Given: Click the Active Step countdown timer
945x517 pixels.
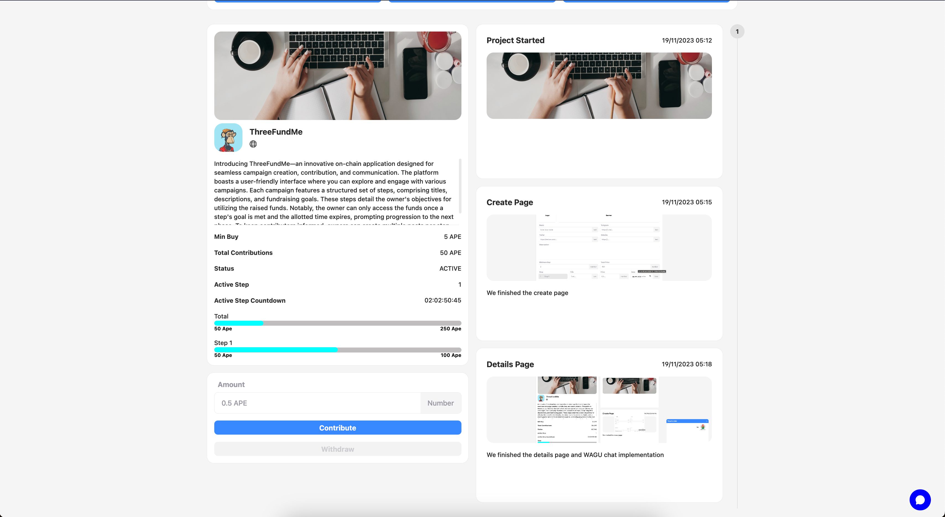Looking at the screenshot, I should click(443, 301).
